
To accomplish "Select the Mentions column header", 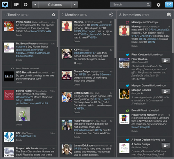I will point(88,15).
